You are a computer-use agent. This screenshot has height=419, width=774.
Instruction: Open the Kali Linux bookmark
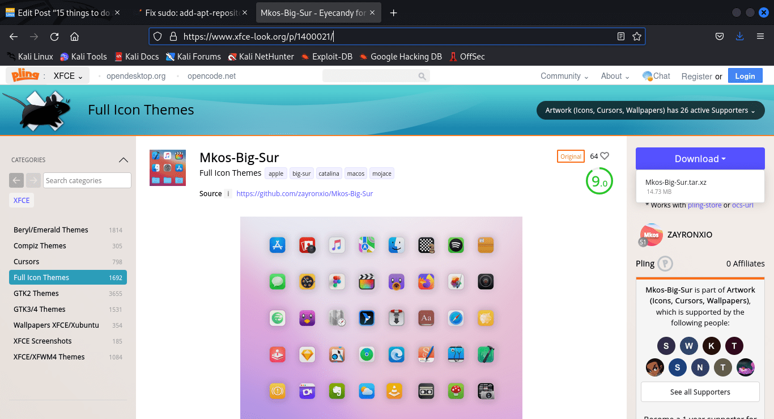coord(29,57)
